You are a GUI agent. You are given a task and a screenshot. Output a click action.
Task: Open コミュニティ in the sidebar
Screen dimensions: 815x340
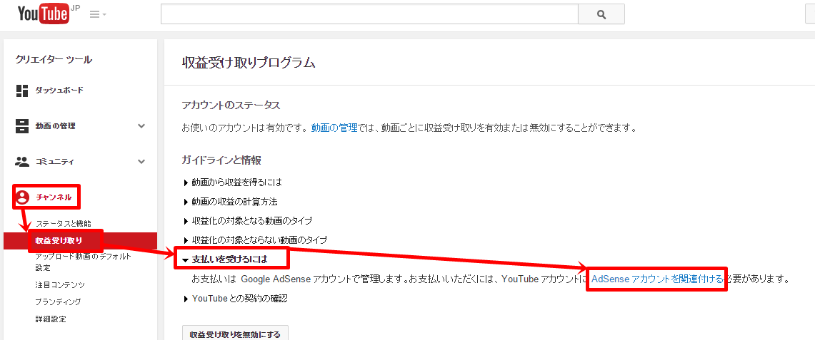(x=55, y=162)
